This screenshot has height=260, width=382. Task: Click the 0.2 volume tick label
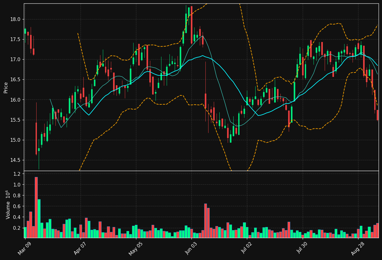[x=17, y=228]
